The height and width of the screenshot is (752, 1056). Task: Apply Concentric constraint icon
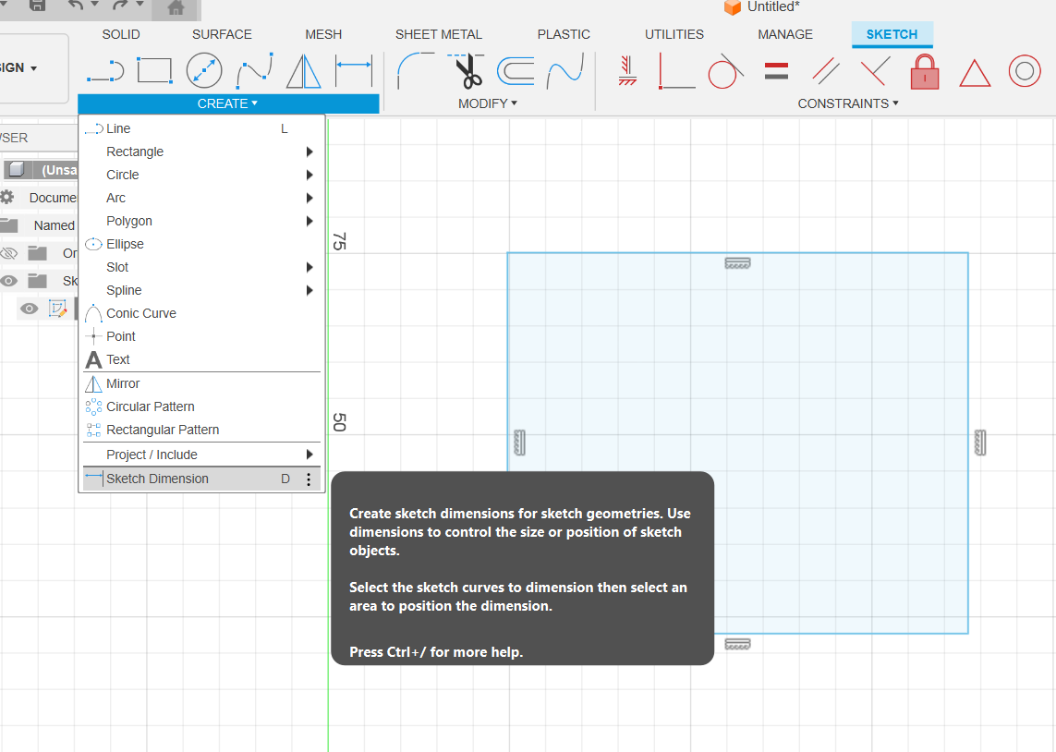coord(1025,71)
